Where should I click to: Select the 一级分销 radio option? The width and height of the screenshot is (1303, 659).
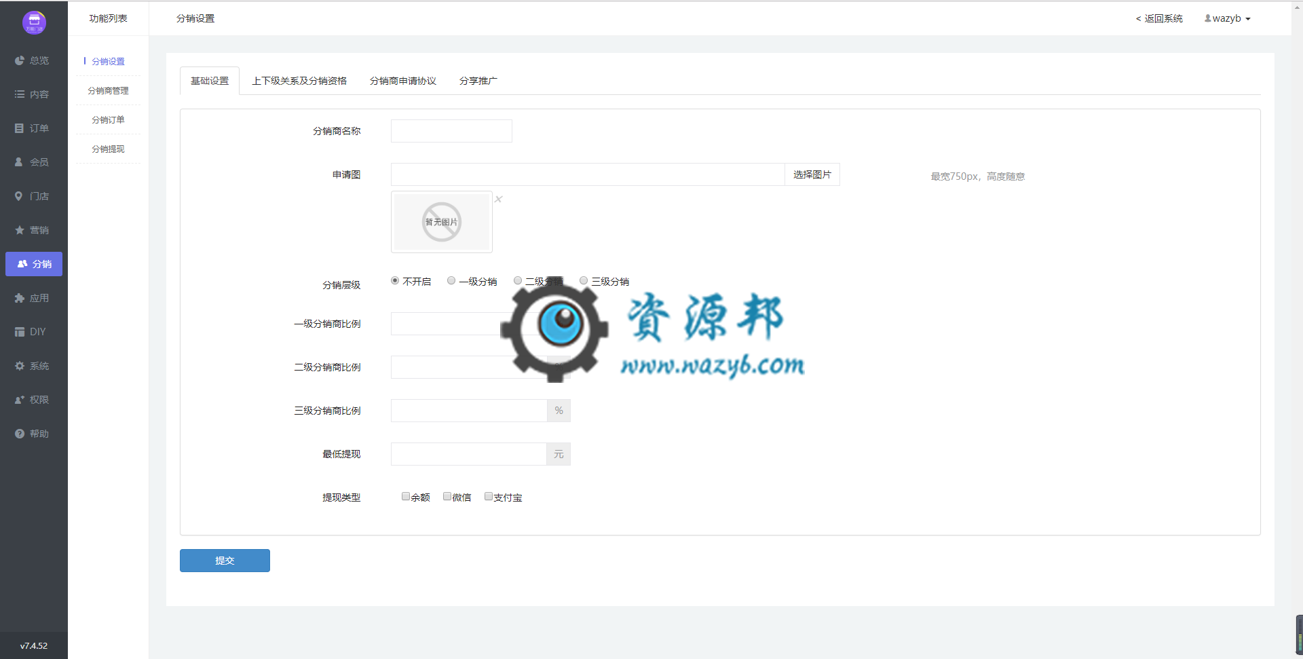451,280
